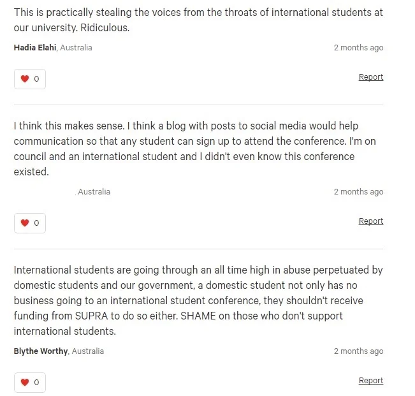This screenshot has width=415, height=396.
Task: Click the Australia label of the unnamed commenter
Action: [x=94, y=192]
